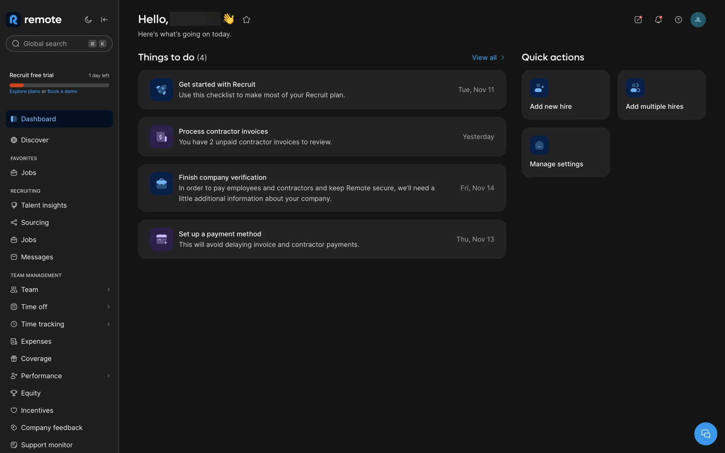The height and width of the screenshot is (453, 725).
Task: Click the View all link
Action: click(487, 57)
